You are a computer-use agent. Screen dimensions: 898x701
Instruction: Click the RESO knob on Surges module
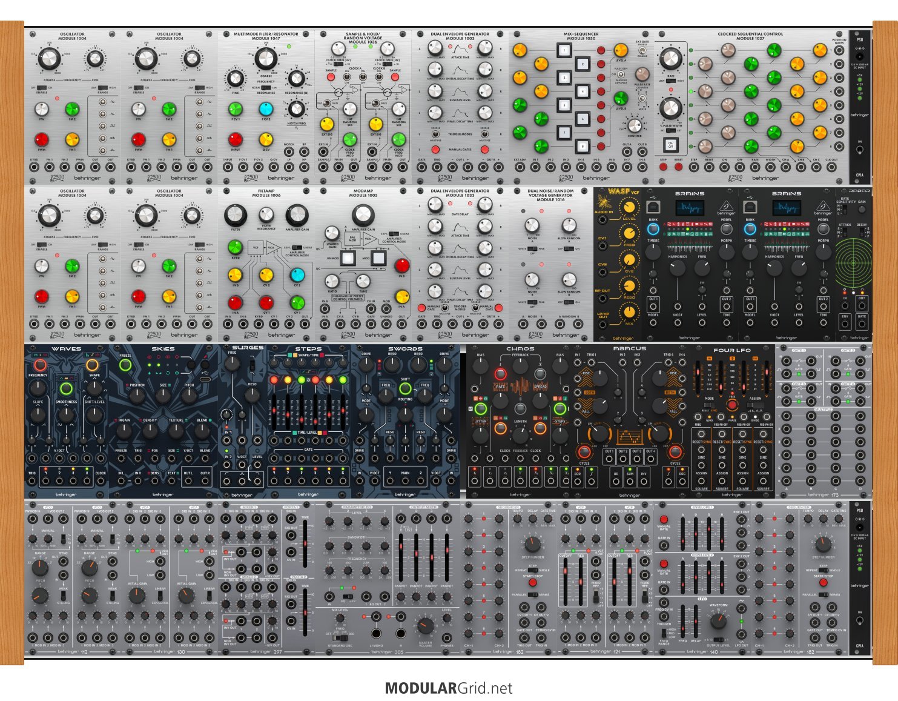pyautogui.click(x=252, y=396)
